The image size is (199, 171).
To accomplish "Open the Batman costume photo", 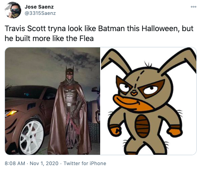I will [52, 101].
